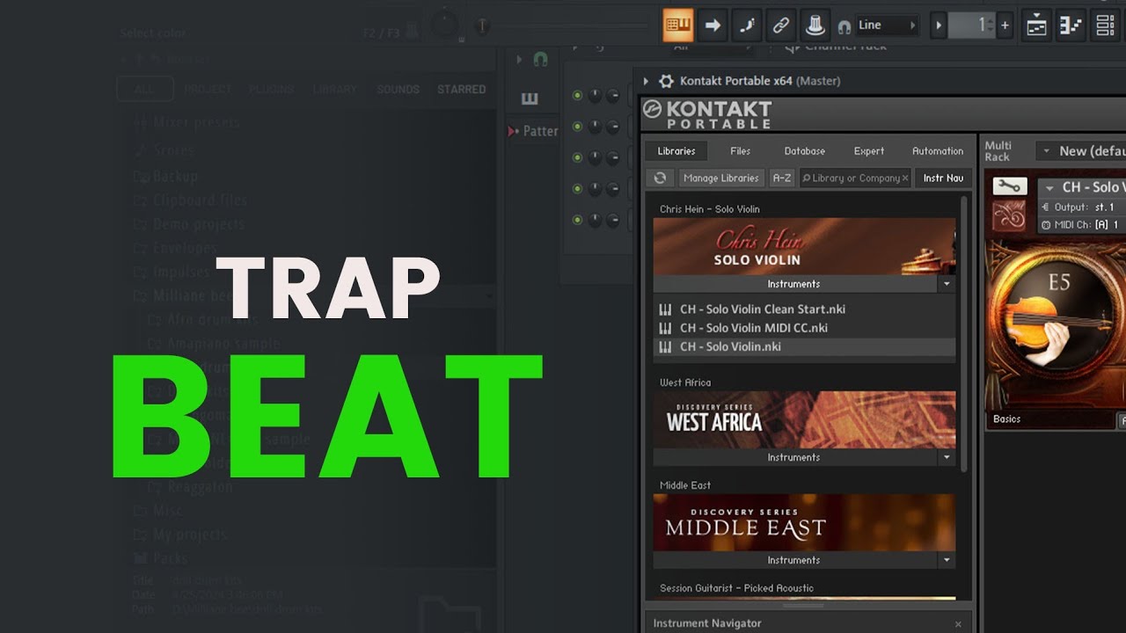Viewport: 1126px width, 633px height.
Task: Toggle the second green channel LED
Action: (578, 127)
